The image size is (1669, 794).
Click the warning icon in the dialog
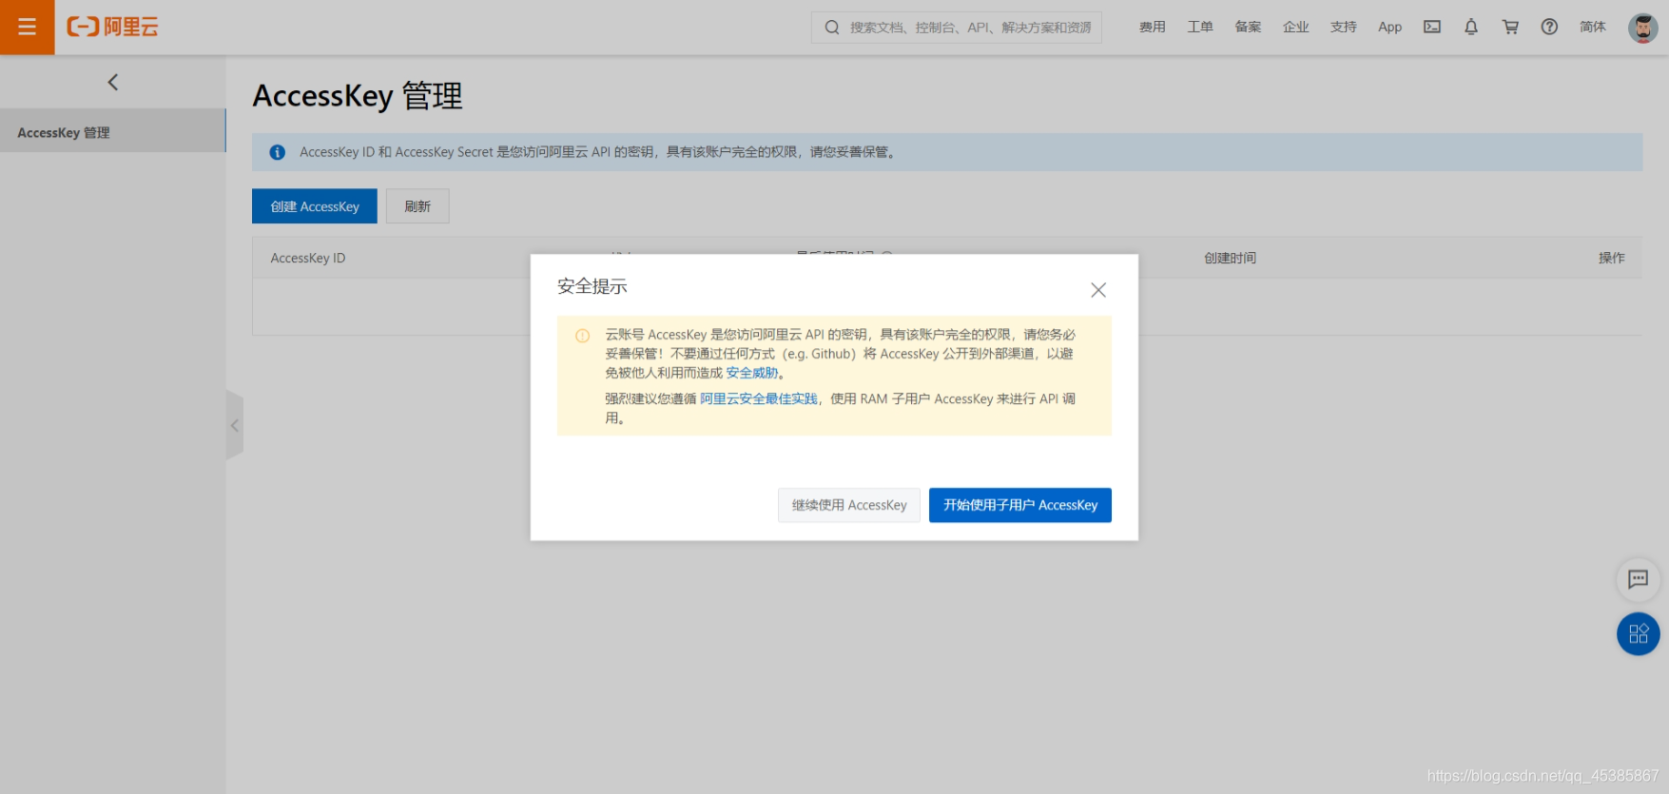pyautogui.click(x=583, y=336)
